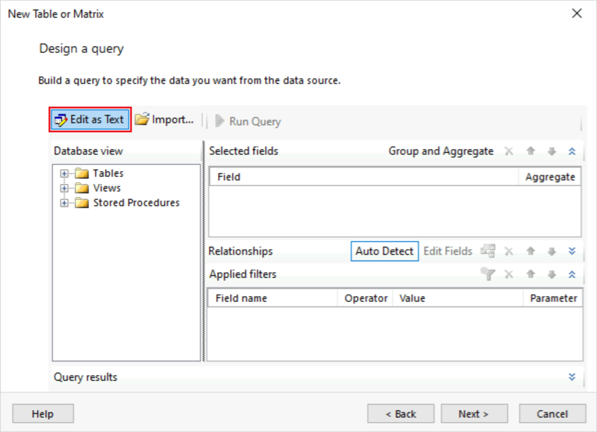
Task: Expand the Views folder node
Action: point(64,188)
